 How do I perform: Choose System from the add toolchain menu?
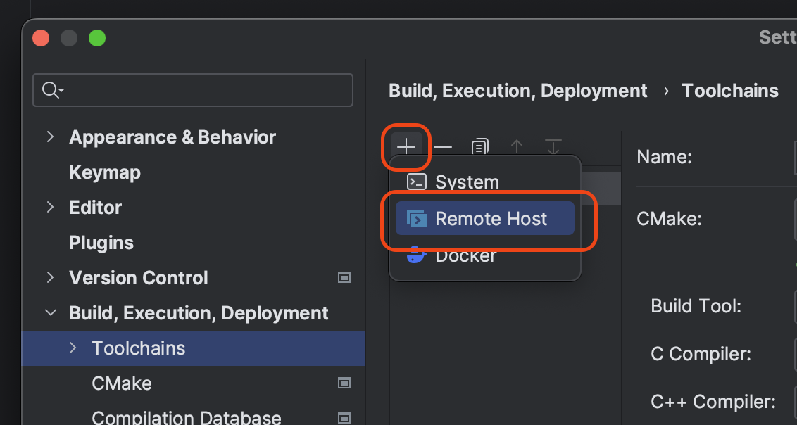(485, 182)
